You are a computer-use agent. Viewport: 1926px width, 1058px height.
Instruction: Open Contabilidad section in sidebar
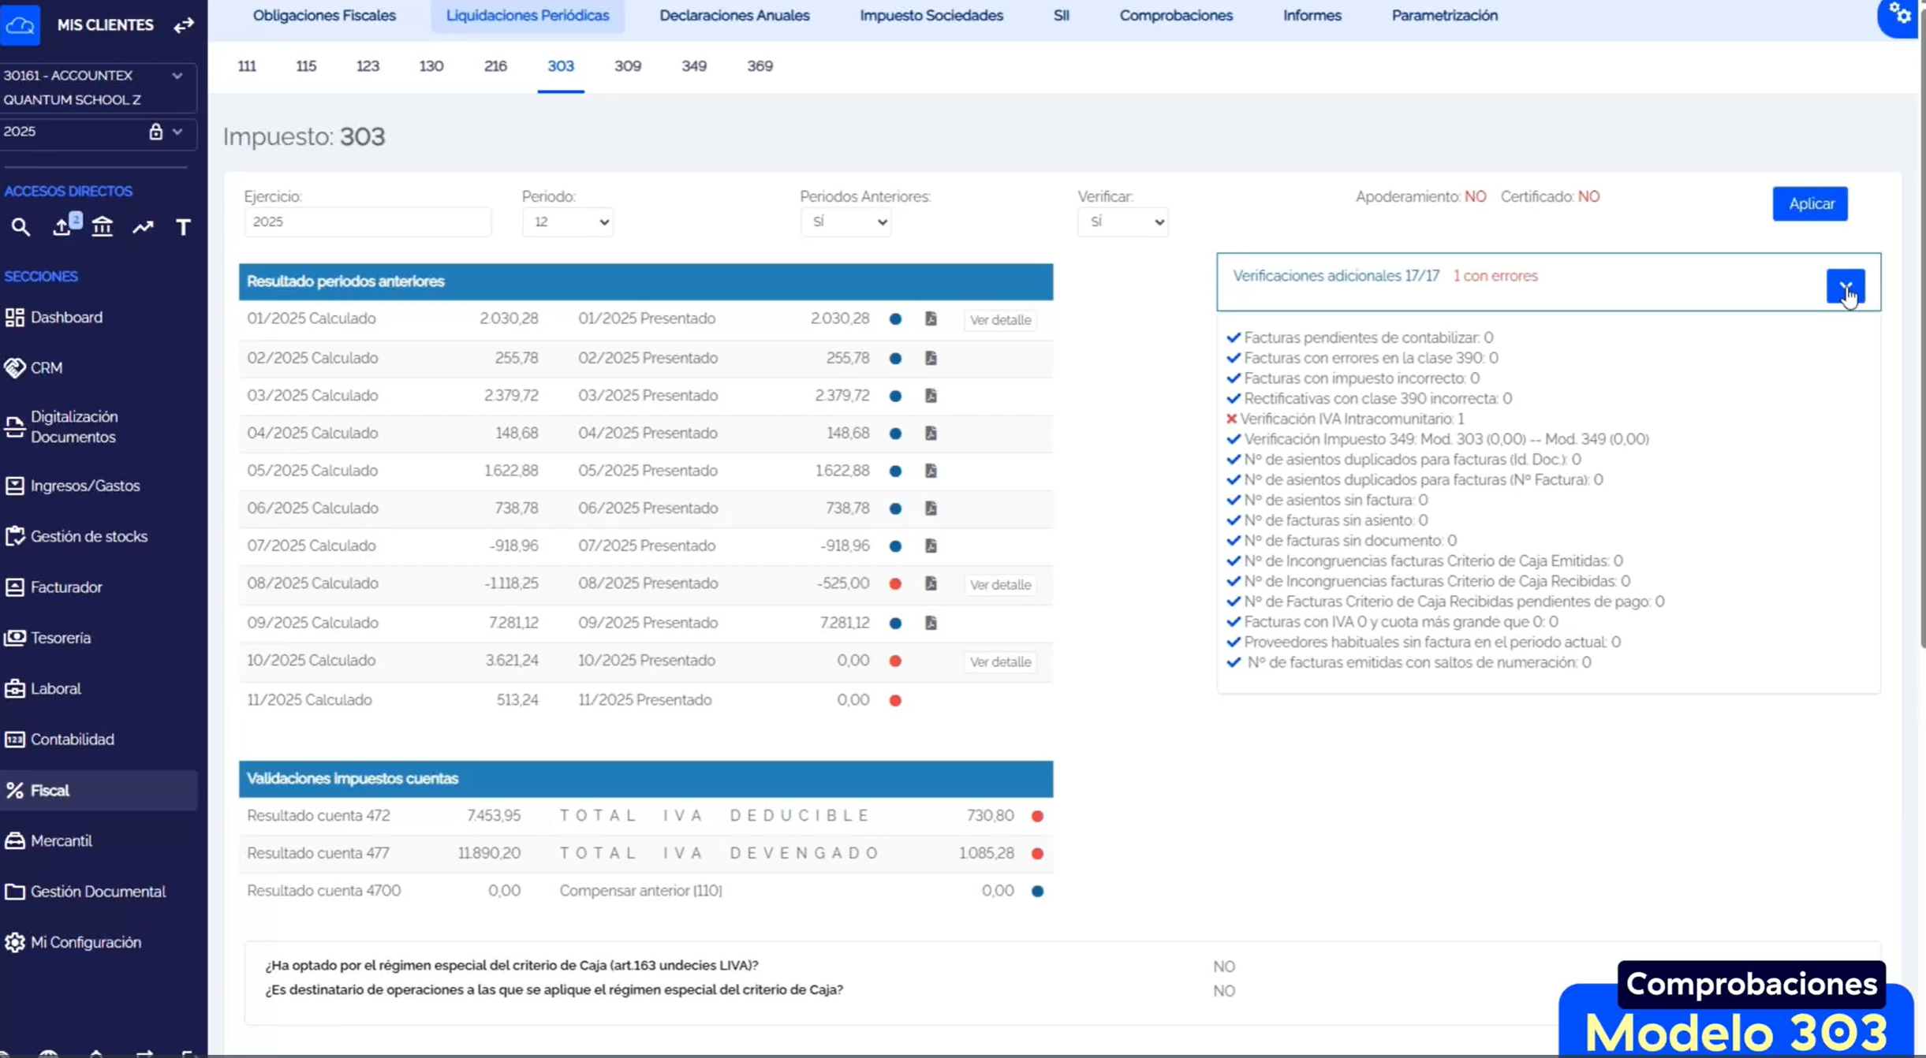tap(73, 739)
